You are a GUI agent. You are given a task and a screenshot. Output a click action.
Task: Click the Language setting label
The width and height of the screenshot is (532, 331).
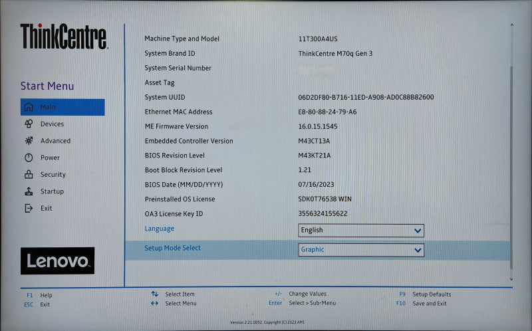159,229
